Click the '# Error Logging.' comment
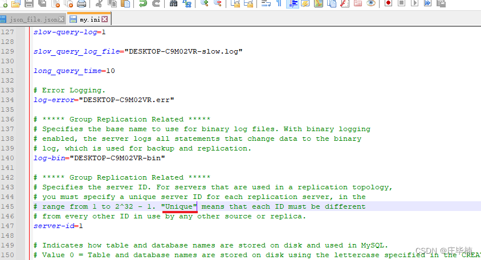 pyautogui.click(x=70, y=90)
